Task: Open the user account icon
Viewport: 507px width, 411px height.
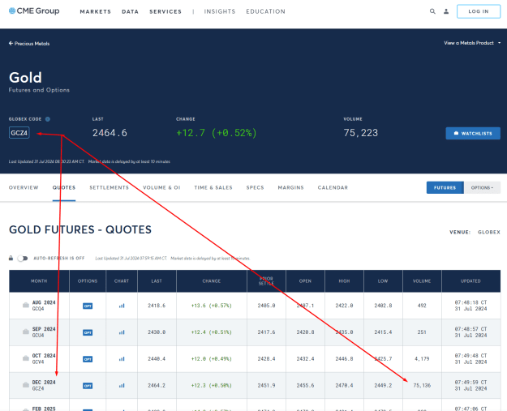Action: click(x=446, y=11)
